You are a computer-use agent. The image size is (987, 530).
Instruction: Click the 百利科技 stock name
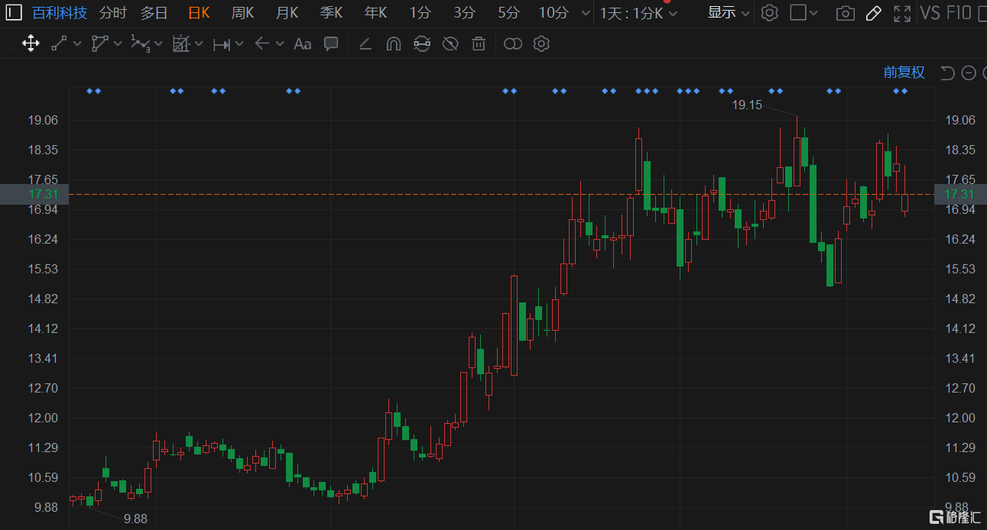[x=60, y=13]
